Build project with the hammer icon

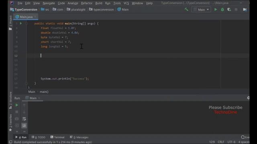point(186,10)
